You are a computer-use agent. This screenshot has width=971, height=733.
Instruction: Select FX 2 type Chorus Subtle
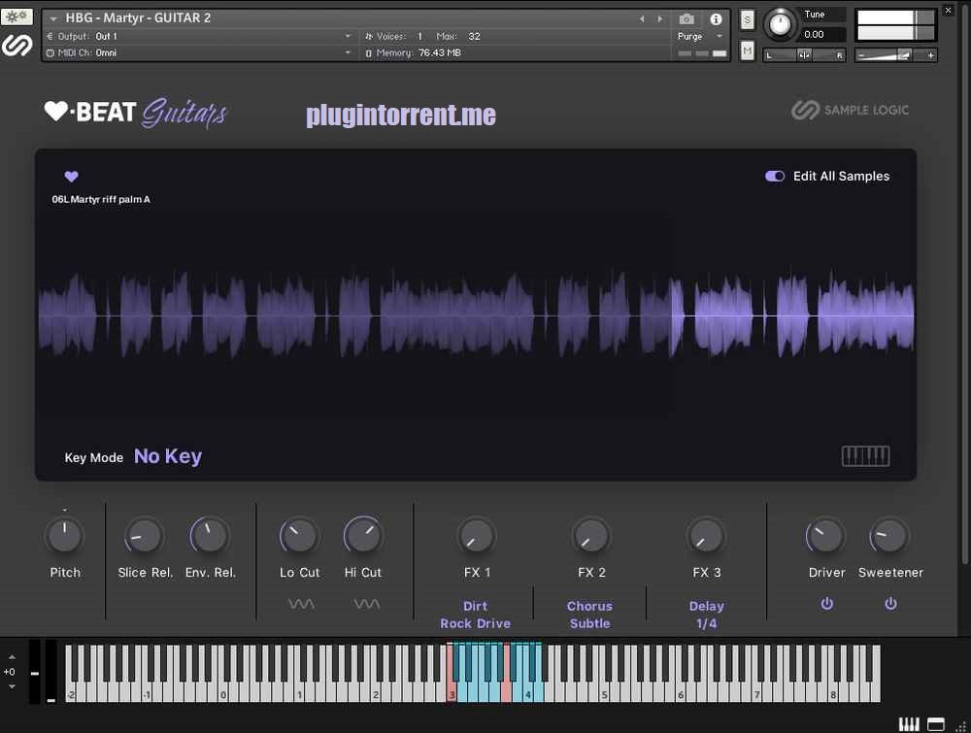(x=589, y=615)
